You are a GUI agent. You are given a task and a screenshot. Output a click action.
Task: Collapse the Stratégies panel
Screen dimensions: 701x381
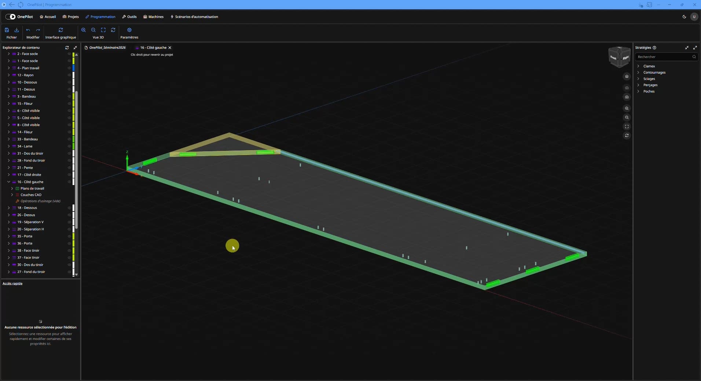tap(687, 48)
